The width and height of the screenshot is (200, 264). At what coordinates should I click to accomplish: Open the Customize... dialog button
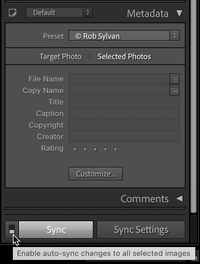96,174
